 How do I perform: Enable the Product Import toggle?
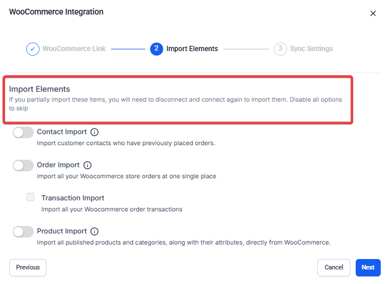[23, 231]
